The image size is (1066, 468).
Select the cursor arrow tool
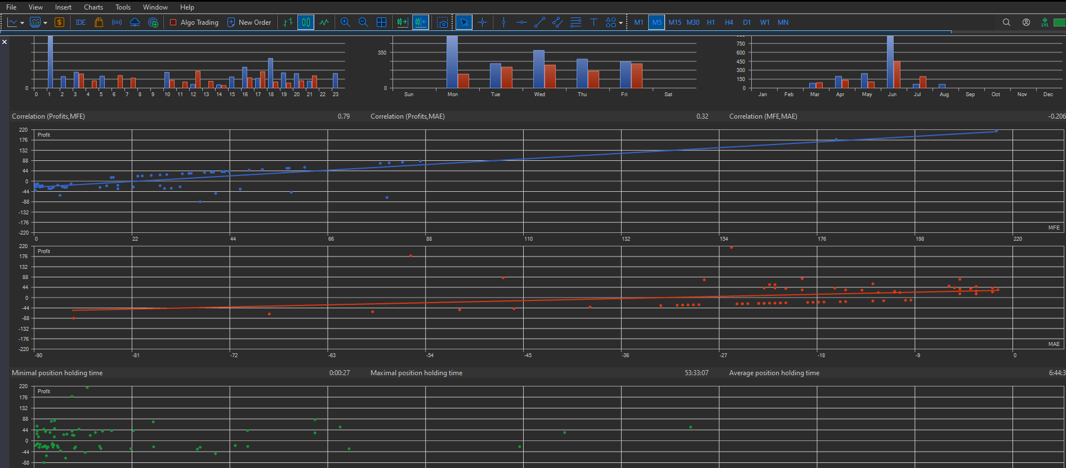pyautogui.click(x=464, y=22)
